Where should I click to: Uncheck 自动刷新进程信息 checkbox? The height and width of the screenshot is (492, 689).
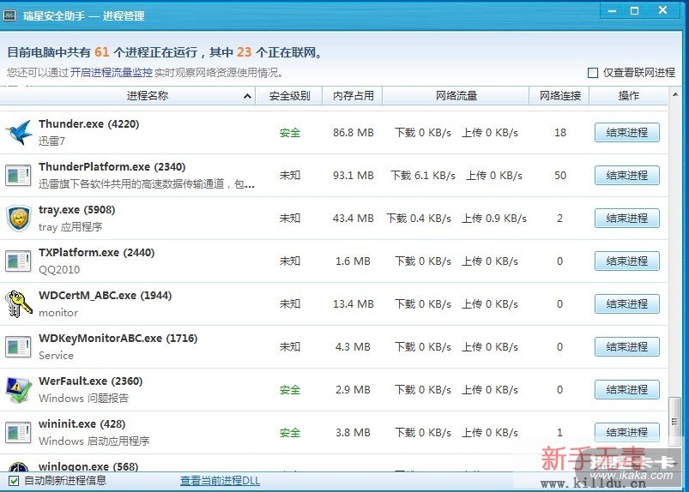[x=14, y=481]
